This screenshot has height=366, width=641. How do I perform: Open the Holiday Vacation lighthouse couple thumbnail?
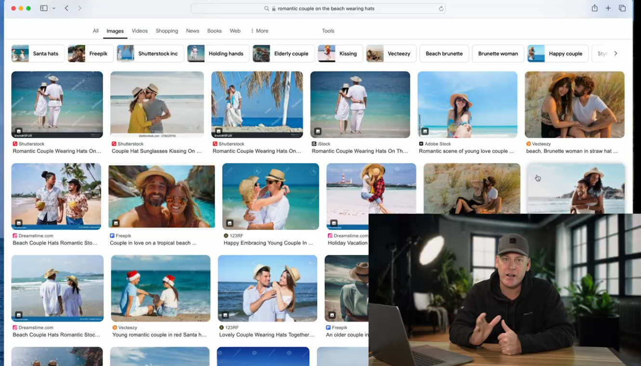tap(371, 189)
